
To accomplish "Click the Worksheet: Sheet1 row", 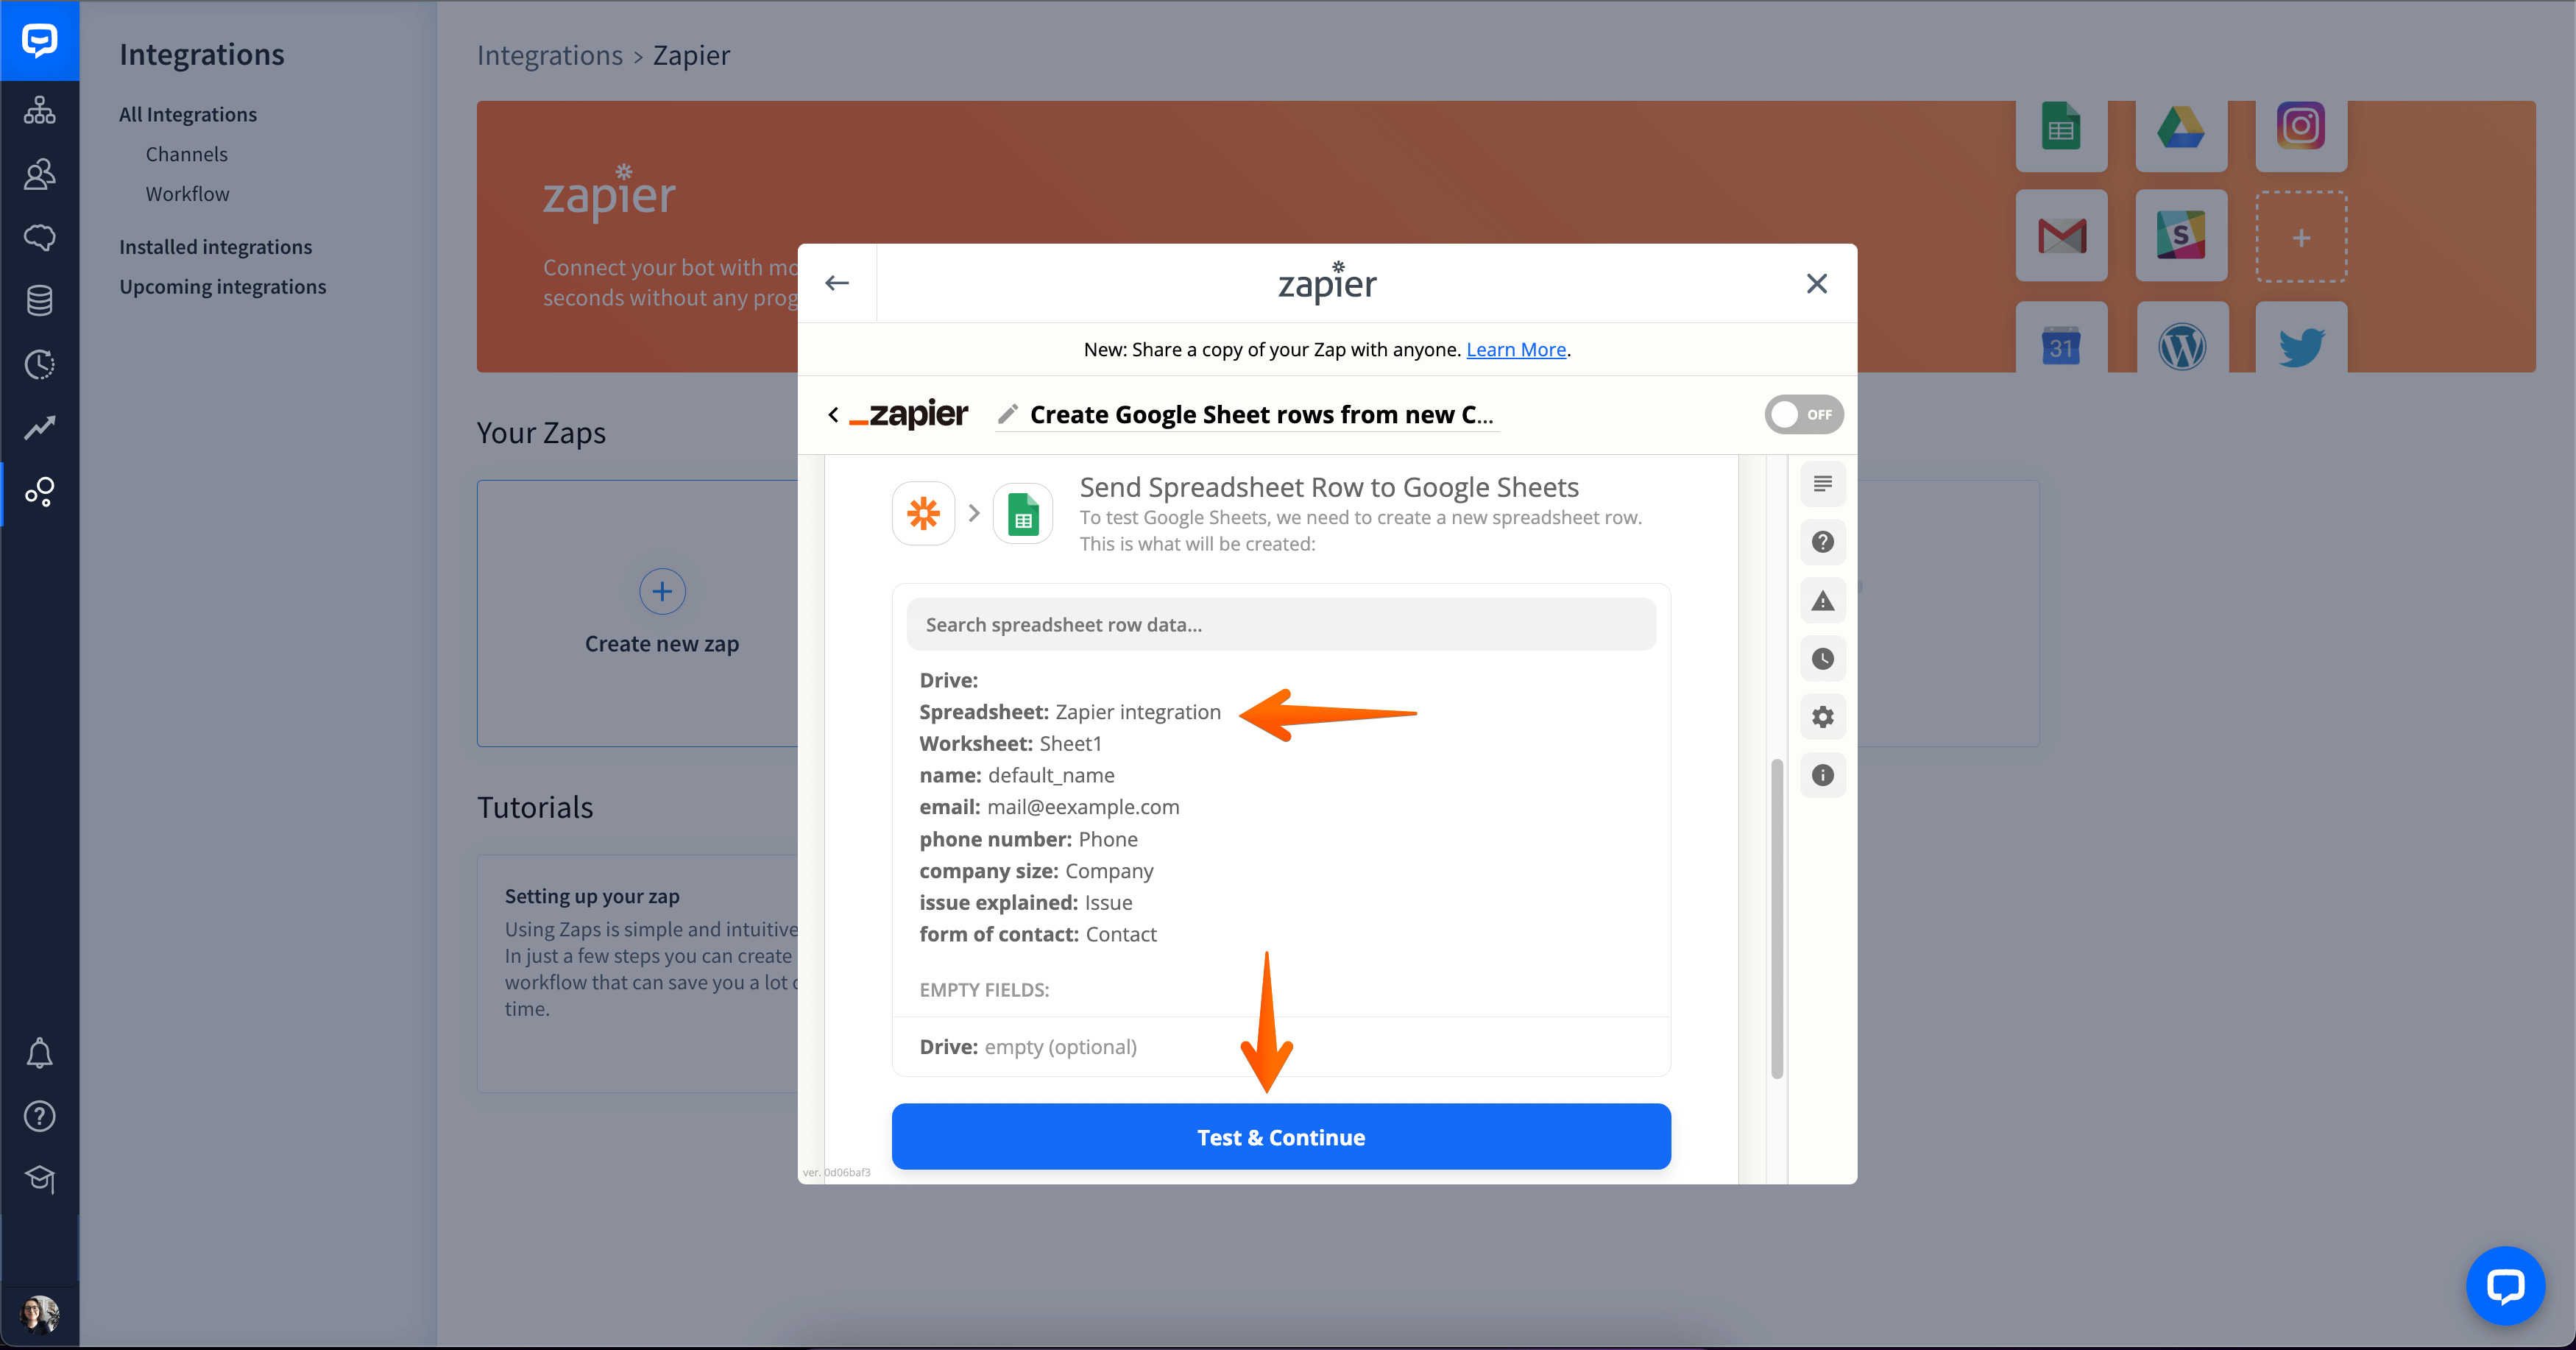I will click(x=1010, y=744).
